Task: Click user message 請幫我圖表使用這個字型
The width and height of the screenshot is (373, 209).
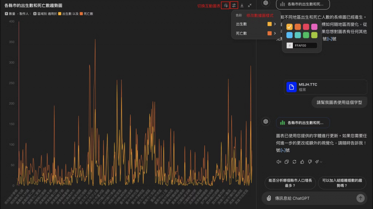Action: [339, 102]
